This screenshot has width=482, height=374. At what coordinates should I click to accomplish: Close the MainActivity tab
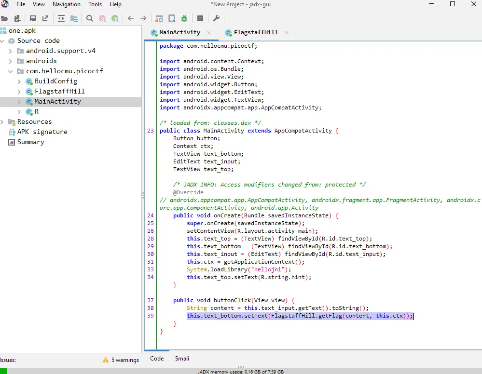coord(209,33)
